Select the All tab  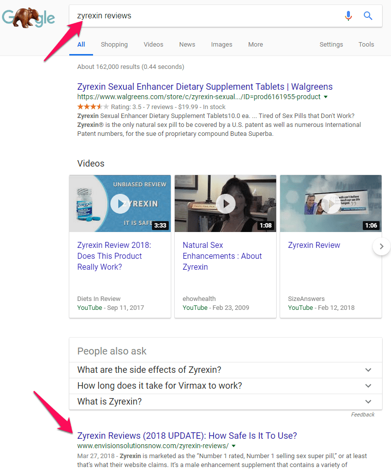tap(81, 44)
